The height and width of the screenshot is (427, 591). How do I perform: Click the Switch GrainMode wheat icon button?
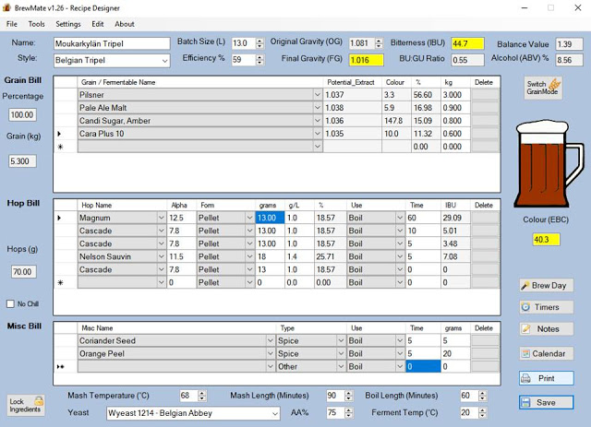(x=544, y=87)
